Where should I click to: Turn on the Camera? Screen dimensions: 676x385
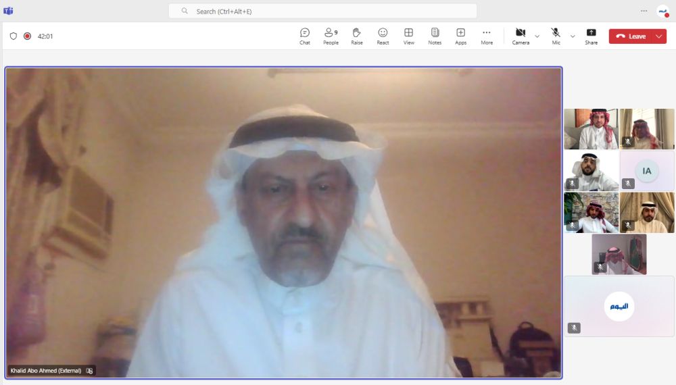521,36
